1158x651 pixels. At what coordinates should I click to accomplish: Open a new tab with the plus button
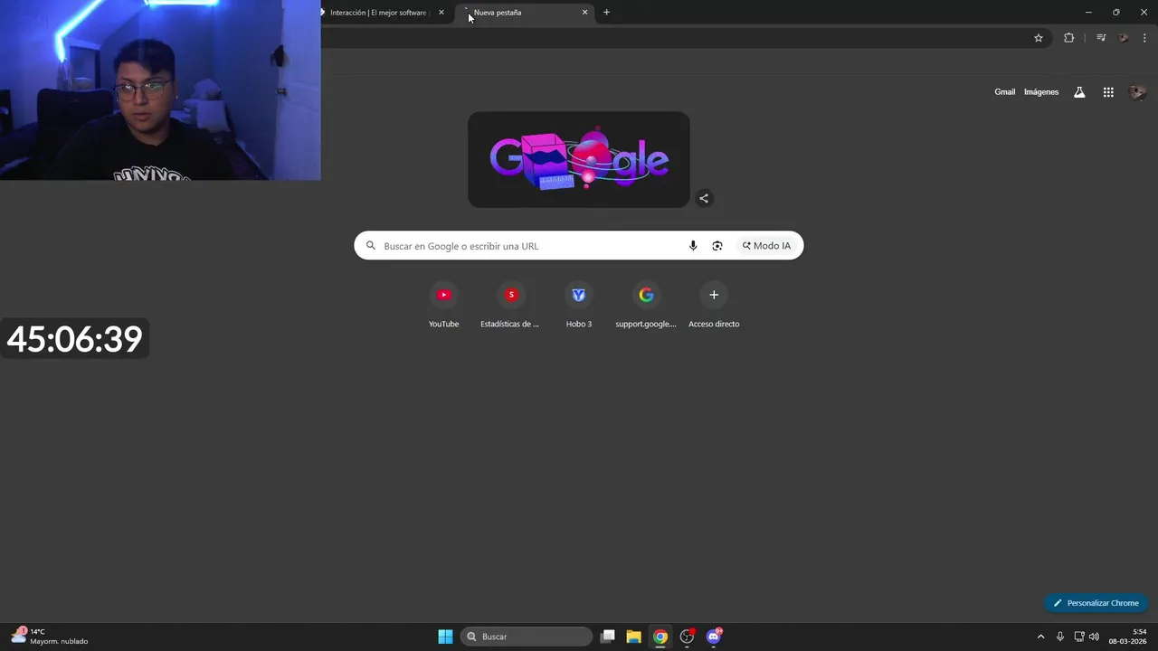(606, 13)
